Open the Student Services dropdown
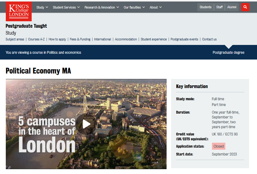 [66, 7]
